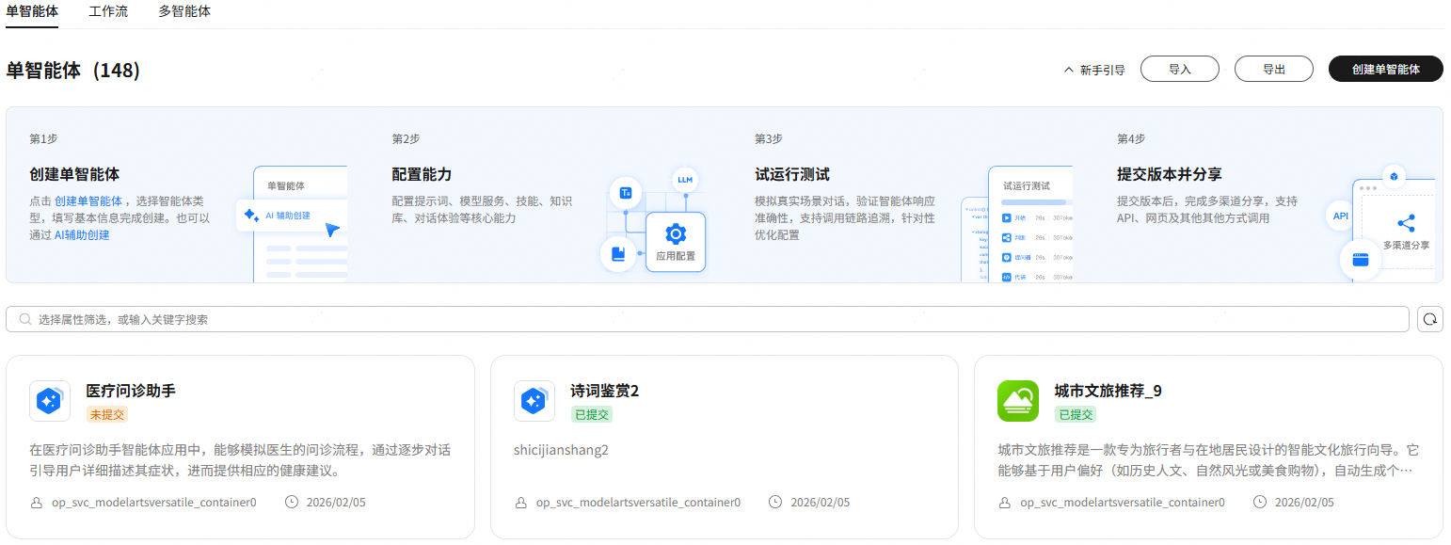The height and width of the screenshot is (545, 1451).
Task: Click the 多渠道分享 share icon
Action: coord(1406,223)
